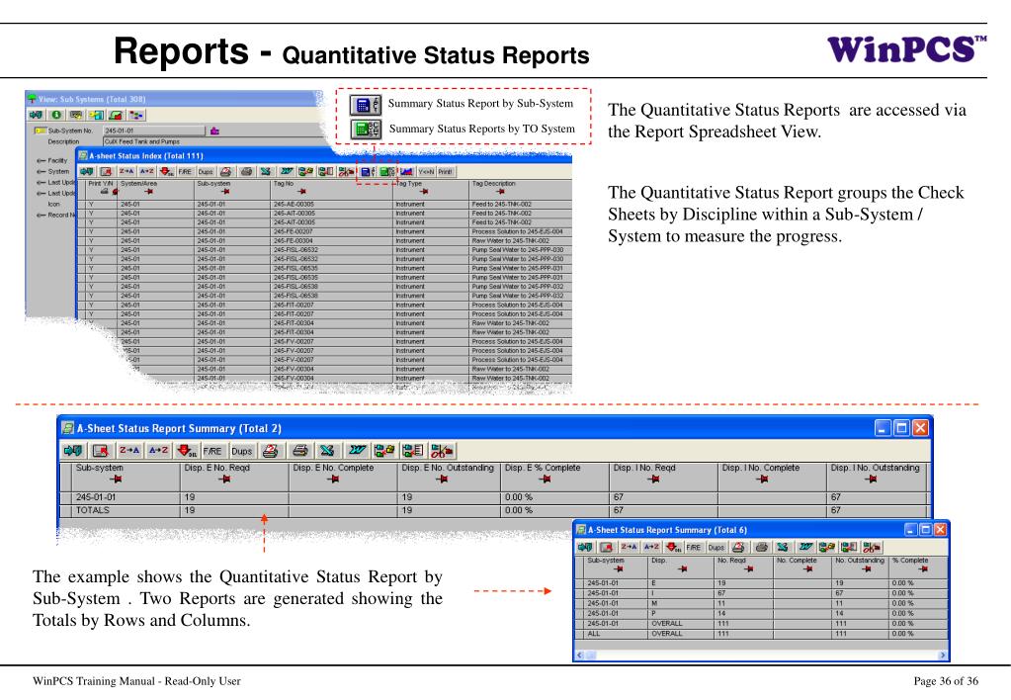Click A→Z sort in Total 6 summary toolbar
1011x700 pixels.
(651, 547)
